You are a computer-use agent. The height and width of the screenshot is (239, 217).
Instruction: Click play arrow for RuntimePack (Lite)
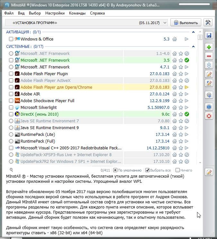pyautogui.click(x=186, y=134)
